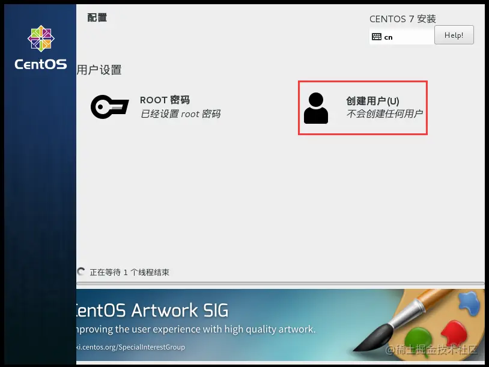
Task: Click the CentOS wordmark in the sidebar
Action: click(41, 64)
